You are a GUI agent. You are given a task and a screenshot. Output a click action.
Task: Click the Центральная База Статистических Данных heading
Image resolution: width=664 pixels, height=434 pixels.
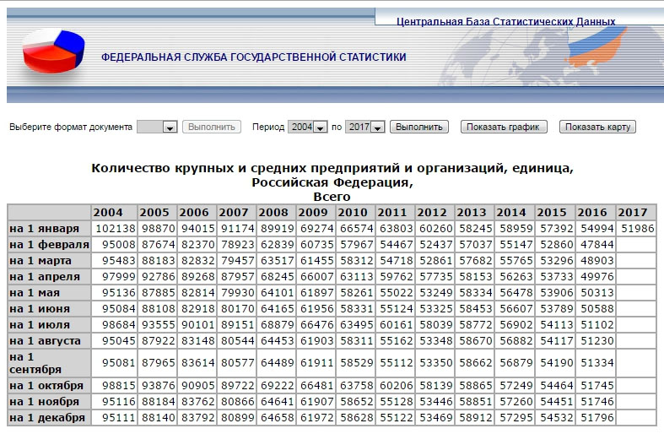(505, 21)
